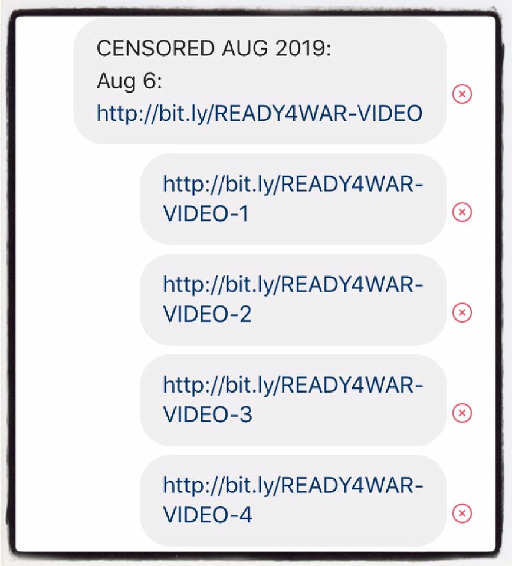The height and width of the screenshot is (566, 512).
Task: Select the CENSORED AUG 2019 heading text
Action: (x=214, y=48)
